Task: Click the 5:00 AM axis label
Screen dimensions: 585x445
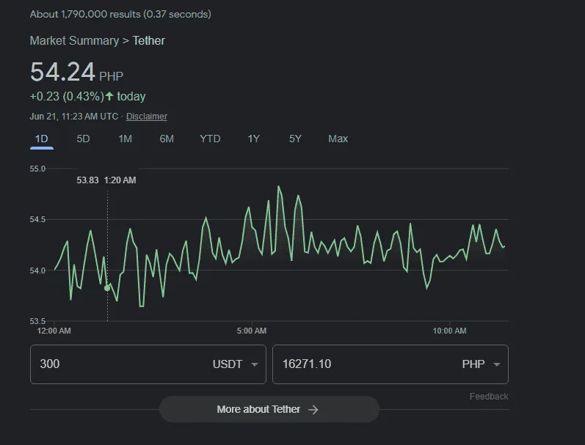Action: (252, 331)
